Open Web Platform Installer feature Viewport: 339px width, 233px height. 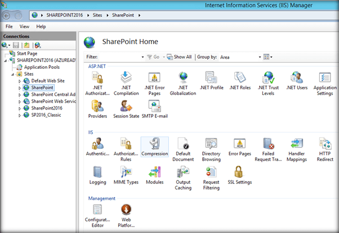coord(126,216)
